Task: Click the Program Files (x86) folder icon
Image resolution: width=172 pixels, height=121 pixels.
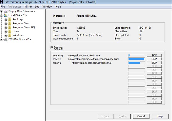Action: tap(10, 27)
